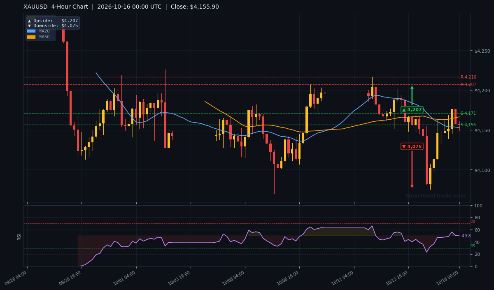Image resolution: width=494 pixels, height=290 pixels.
Task: Click the 10/08 16:00 time axis label
Action: (289, 278)
